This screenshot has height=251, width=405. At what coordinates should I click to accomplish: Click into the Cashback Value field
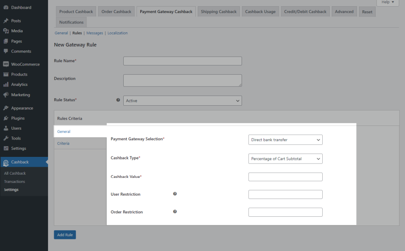(285, 177)
